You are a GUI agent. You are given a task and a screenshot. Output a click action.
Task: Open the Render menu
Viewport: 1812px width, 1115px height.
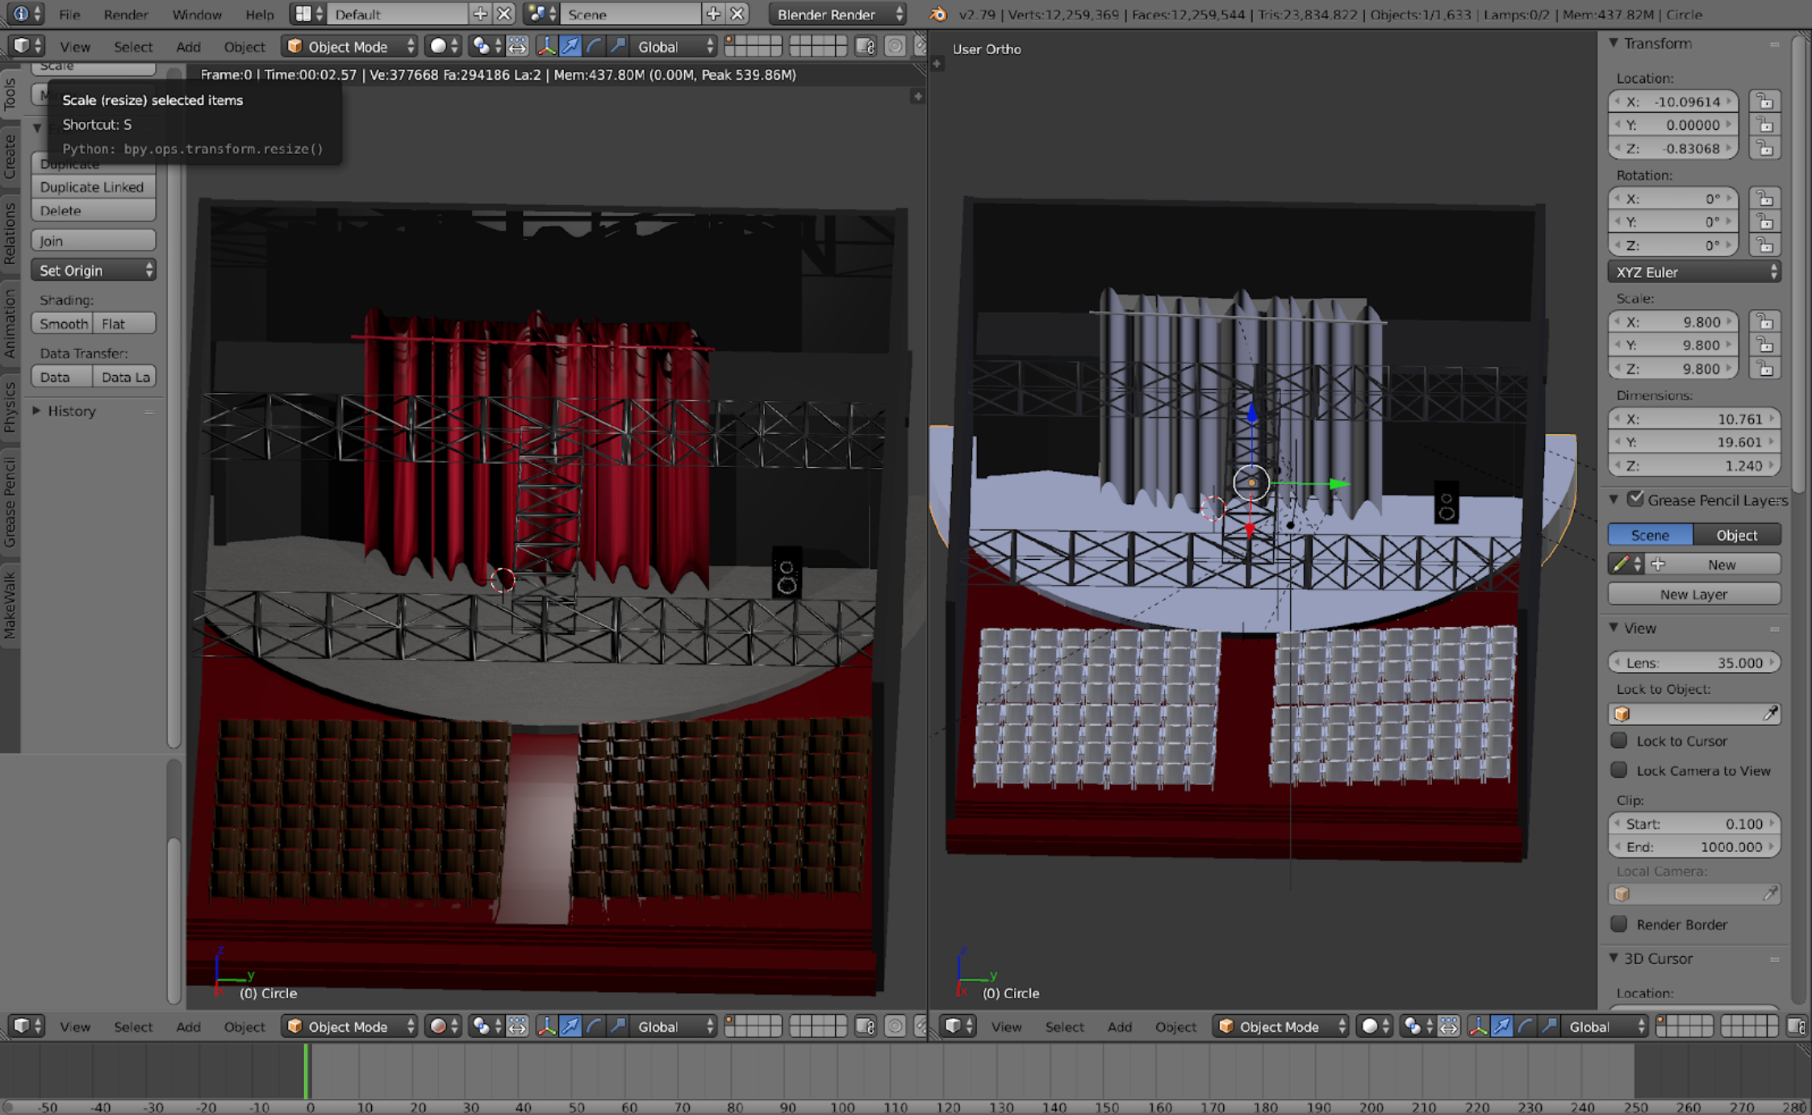pyautogui.click(x=126, y=14)
